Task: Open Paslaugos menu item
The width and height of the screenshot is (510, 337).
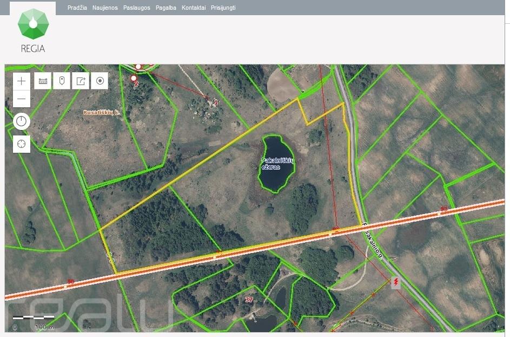Action: (x=137, y=8)
